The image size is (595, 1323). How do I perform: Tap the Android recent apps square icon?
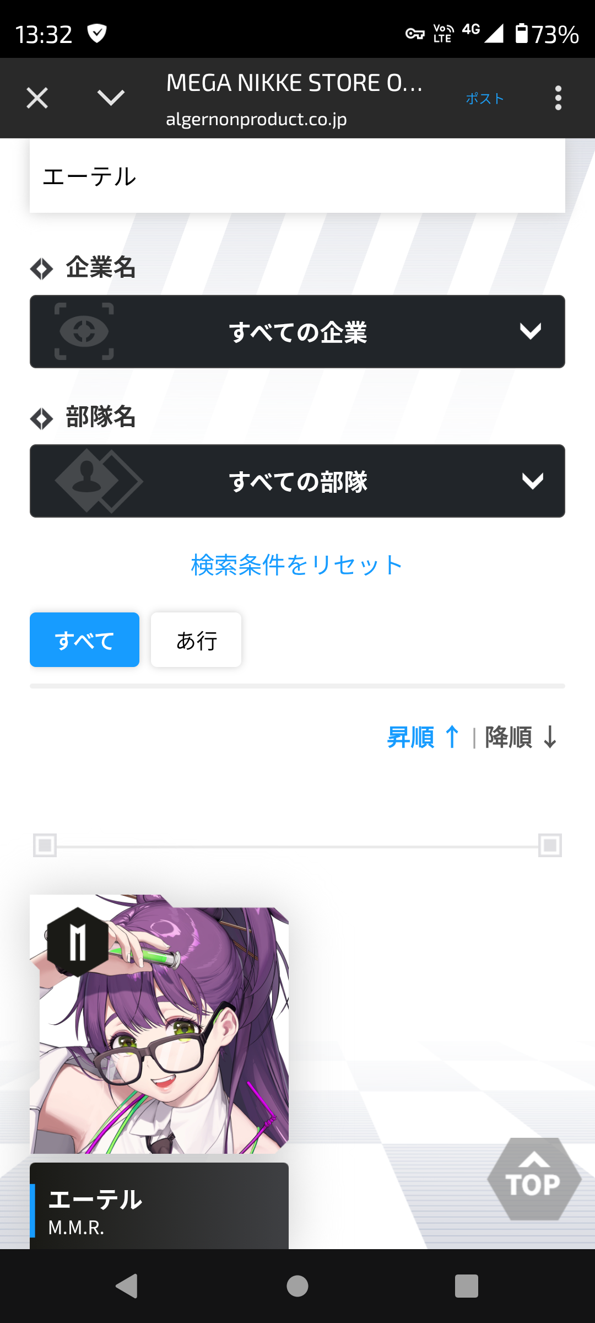pos(467,1286)
